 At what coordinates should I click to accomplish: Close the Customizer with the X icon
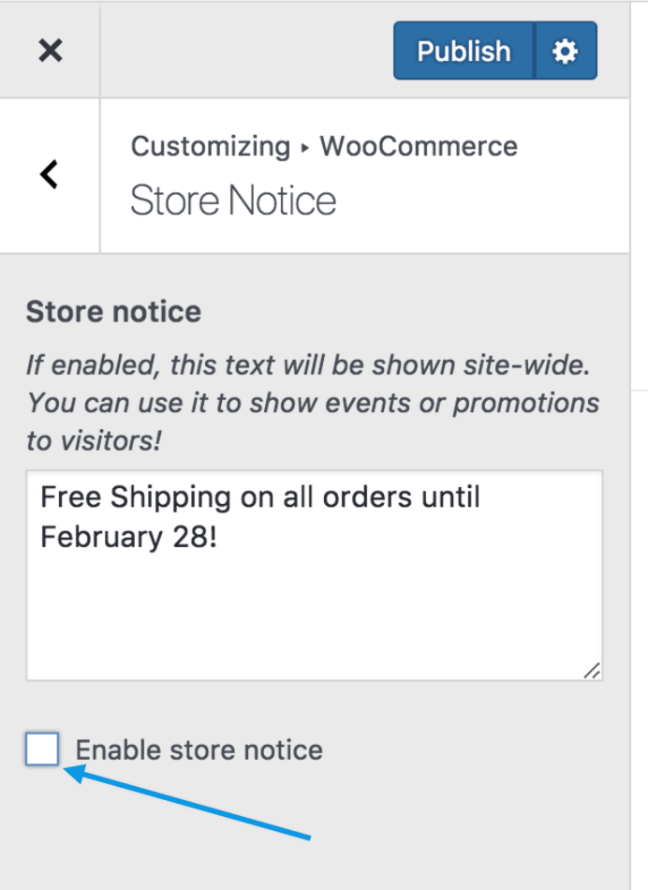[x=50, y=51]
